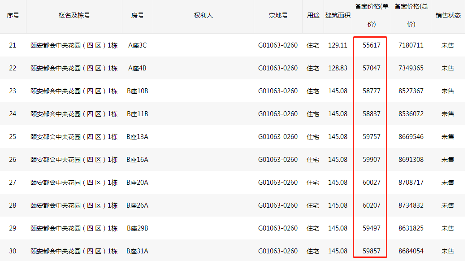
Task: Click serial number 23
Action: (13, 91)
